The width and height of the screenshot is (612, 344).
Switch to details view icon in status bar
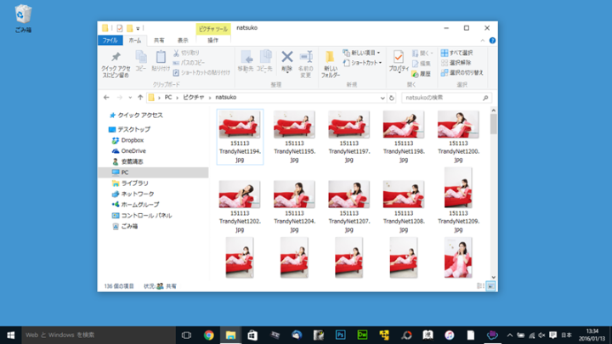coord(480,286)
